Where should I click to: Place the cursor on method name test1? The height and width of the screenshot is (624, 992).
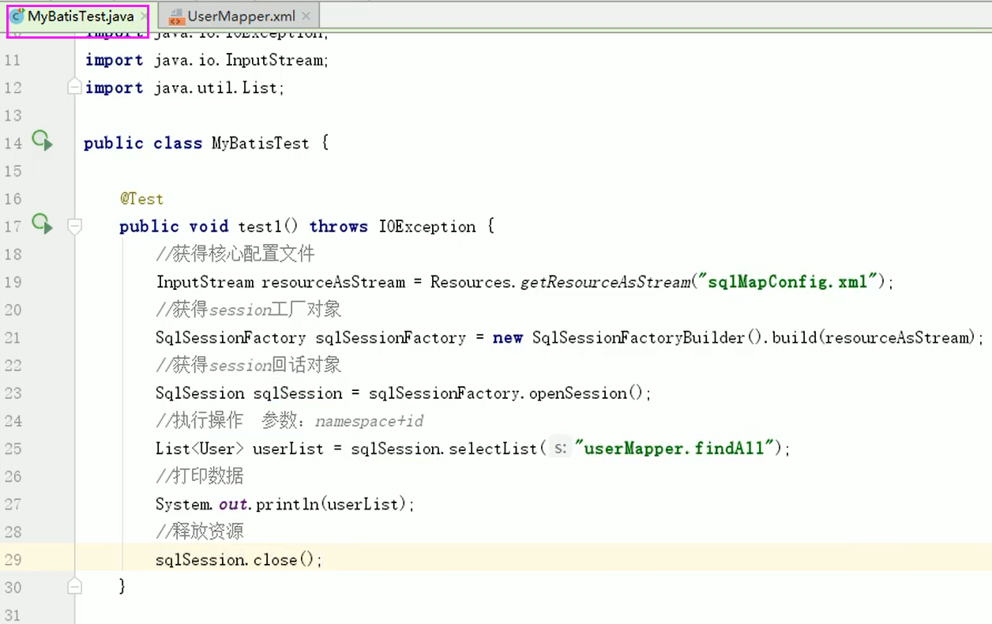click(259, 227)
